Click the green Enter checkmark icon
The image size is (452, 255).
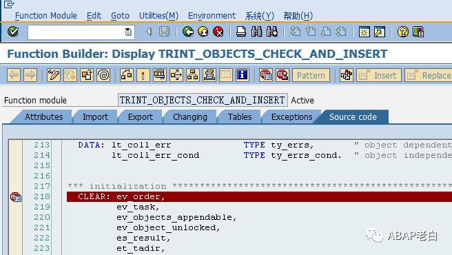click(13, 32)
